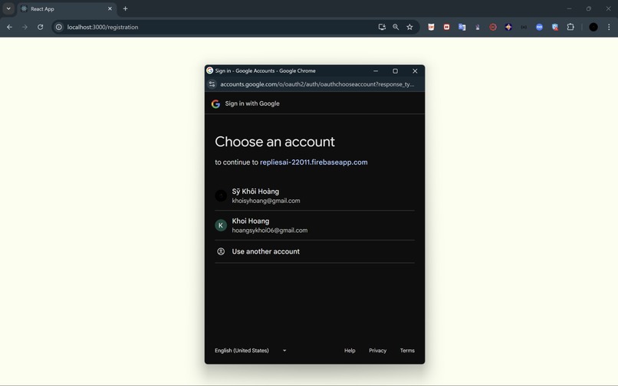Open the dark blue star-shaped extension icon
Viewport: 618px width, 386px height.
[508, 27]
